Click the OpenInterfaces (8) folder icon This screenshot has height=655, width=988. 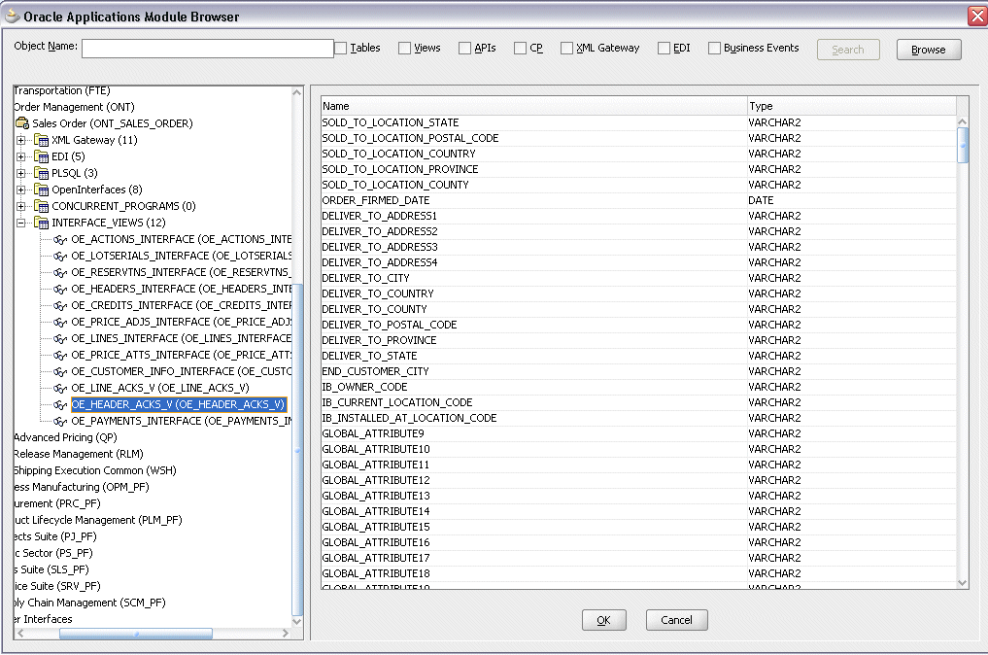point(41,190)
